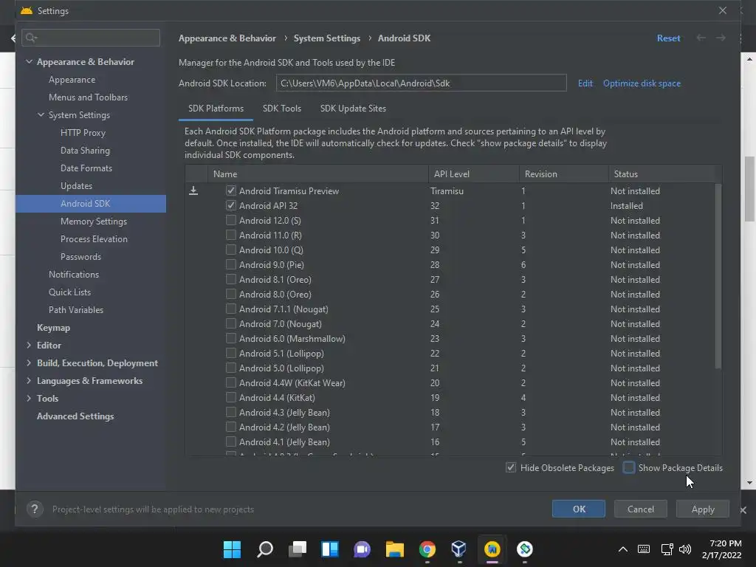The image size is (756, 567).
Task: Check Android 4.4 (KitKat) platform
Action: pos(231,398)
